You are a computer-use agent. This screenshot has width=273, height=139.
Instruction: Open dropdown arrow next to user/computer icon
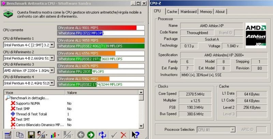pos(47,135)
